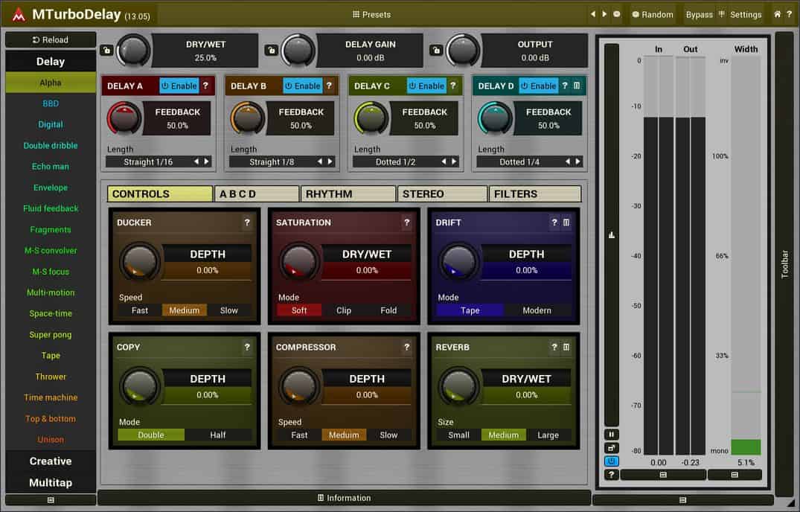Open the Drift panel menu icon
800x512 pixels.
tap(566, 223)
